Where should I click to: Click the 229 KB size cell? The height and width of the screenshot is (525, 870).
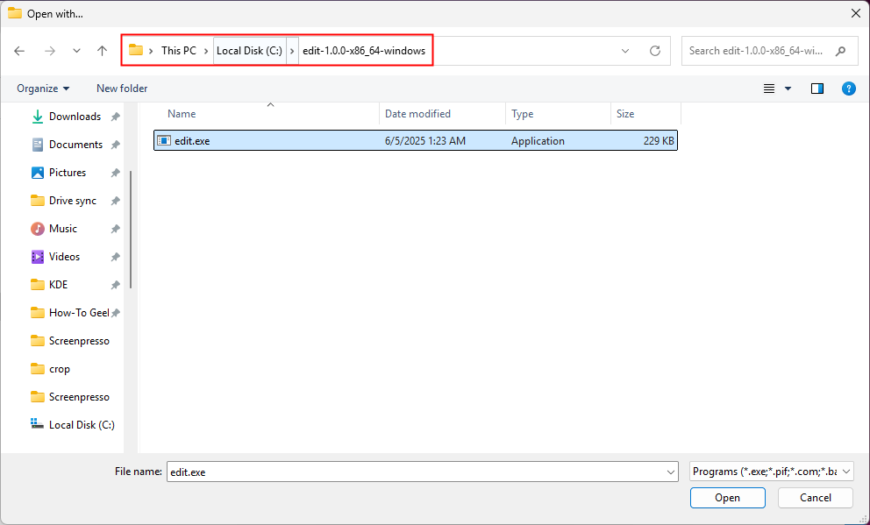659,141
